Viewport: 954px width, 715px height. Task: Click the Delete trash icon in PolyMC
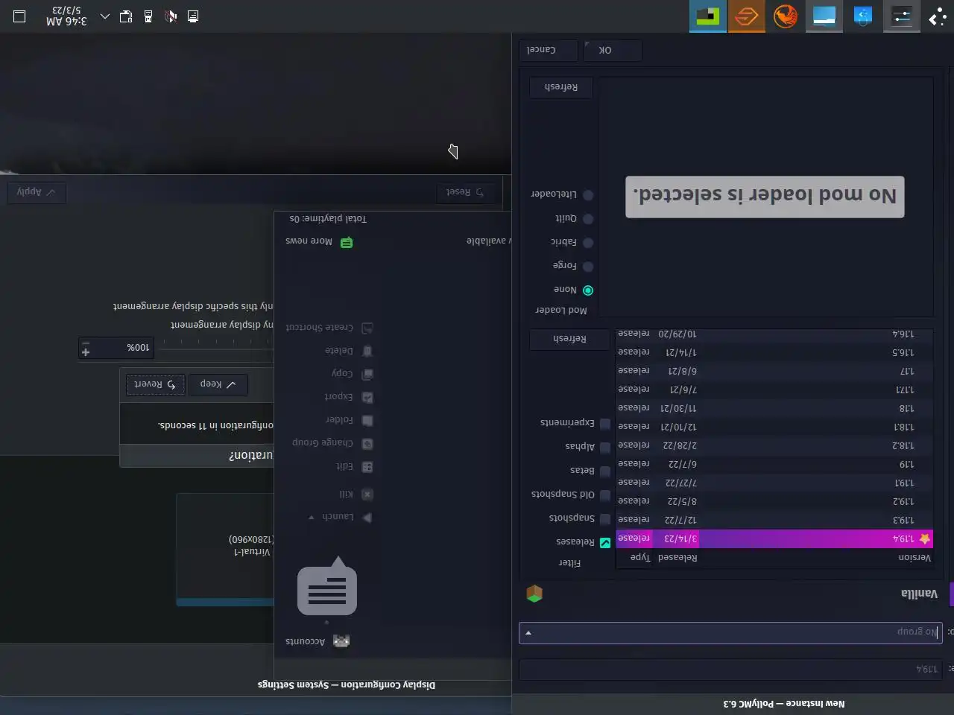tap(367, 351)
